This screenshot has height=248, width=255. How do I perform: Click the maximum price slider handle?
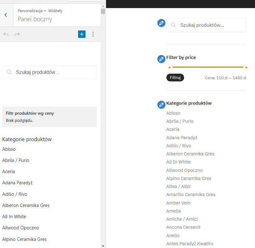tap(246, 67)
